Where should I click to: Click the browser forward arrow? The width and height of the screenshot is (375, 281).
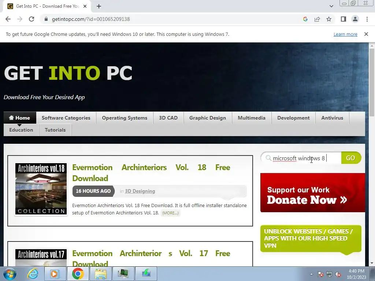[20, 19]
